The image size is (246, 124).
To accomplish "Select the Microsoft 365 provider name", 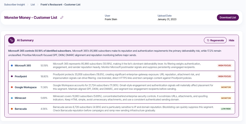I will coord(23,66).
